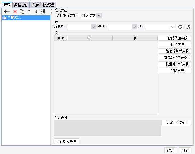195x154 pixels.
Task: Click the 批量修改单元格 button
Action: [x=175, y=64]
